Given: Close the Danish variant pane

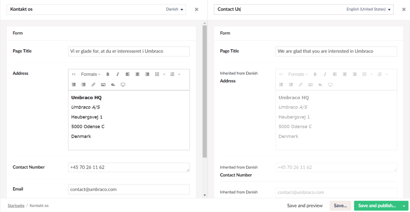Looking at the screenshot, I should click(x=197, y=9).
